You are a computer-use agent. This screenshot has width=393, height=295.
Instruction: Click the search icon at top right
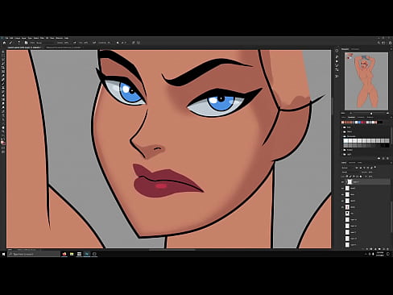[379, 43]
